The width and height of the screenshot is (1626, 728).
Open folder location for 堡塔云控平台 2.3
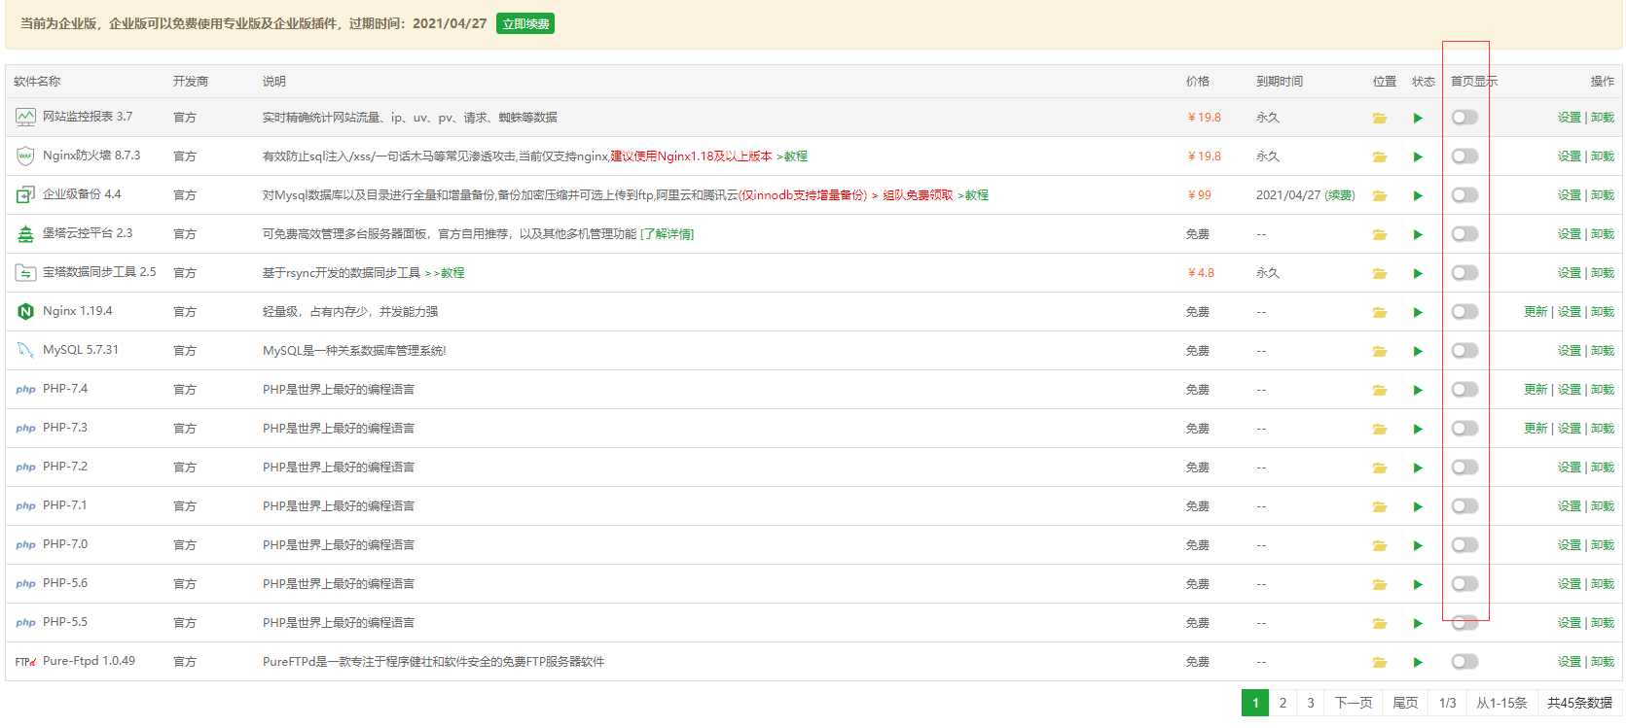click(1380, 234)
